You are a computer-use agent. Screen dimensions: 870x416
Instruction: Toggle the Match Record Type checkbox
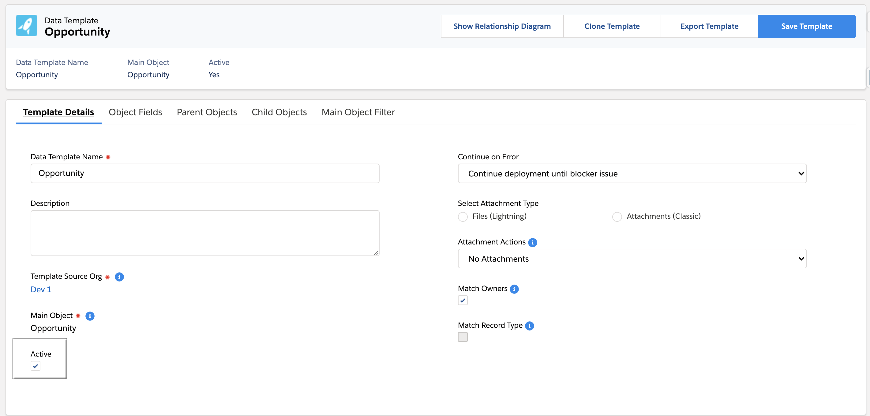463,337
